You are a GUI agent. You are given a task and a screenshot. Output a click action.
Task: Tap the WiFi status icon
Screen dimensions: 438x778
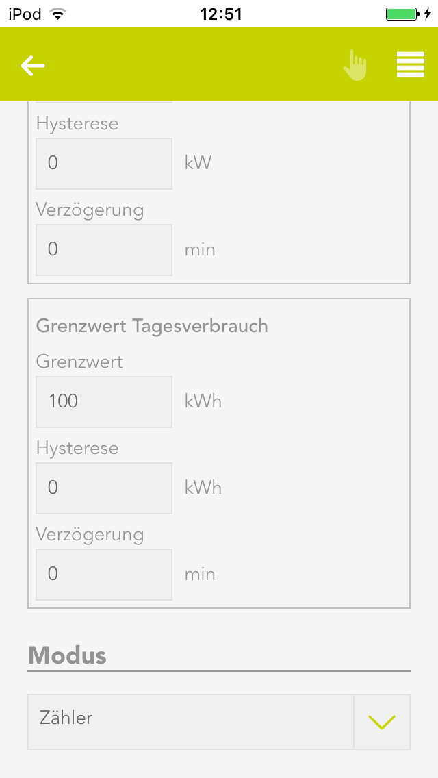(58, 14)
